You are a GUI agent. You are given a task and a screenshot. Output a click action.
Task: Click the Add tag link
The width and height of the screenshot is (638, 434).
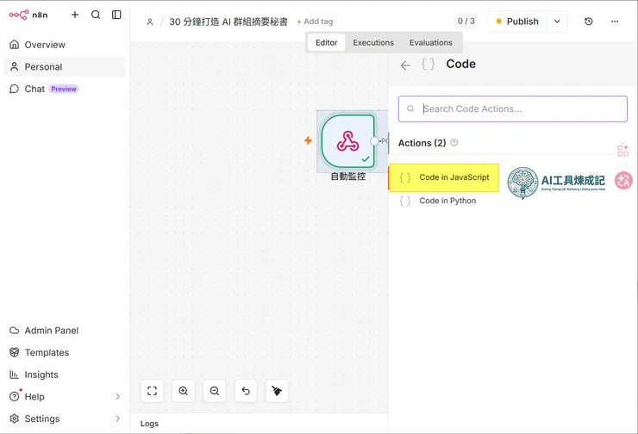click(x=315, y=22)
